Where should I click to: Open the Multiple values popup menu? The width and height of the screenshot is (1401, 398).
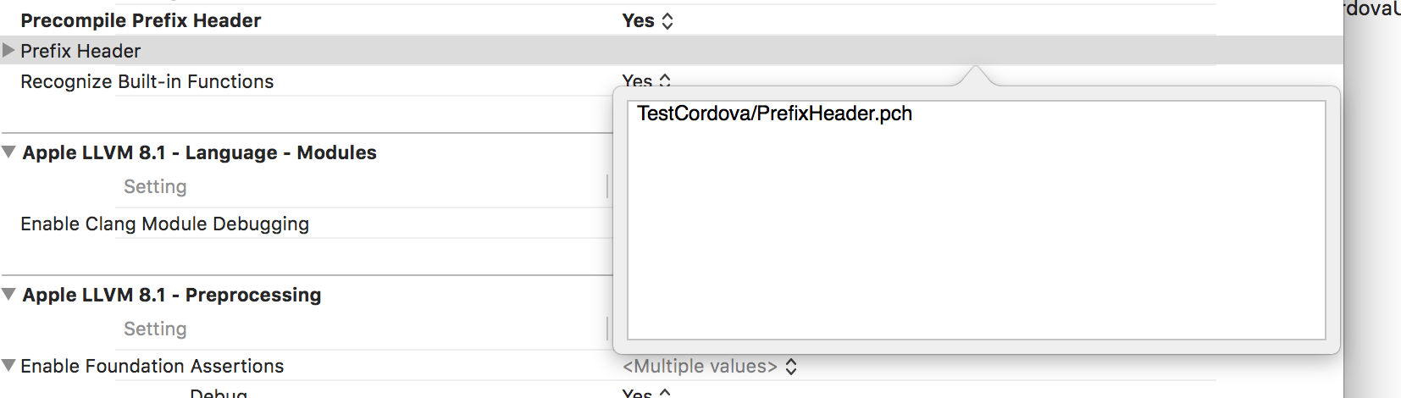pos(710,366)
